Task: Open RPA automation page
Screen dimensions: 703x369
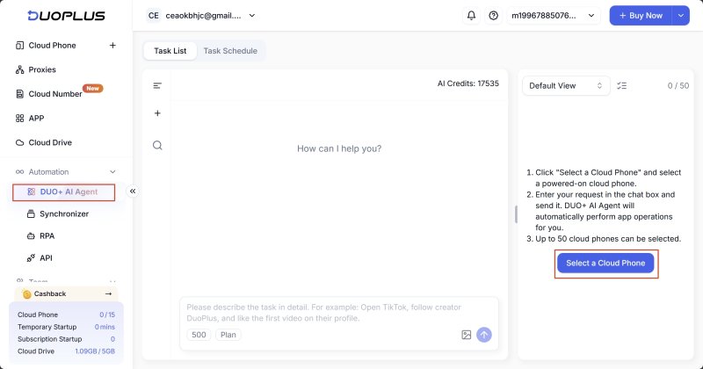Action: pyautogui.click(x=40, y=235)
